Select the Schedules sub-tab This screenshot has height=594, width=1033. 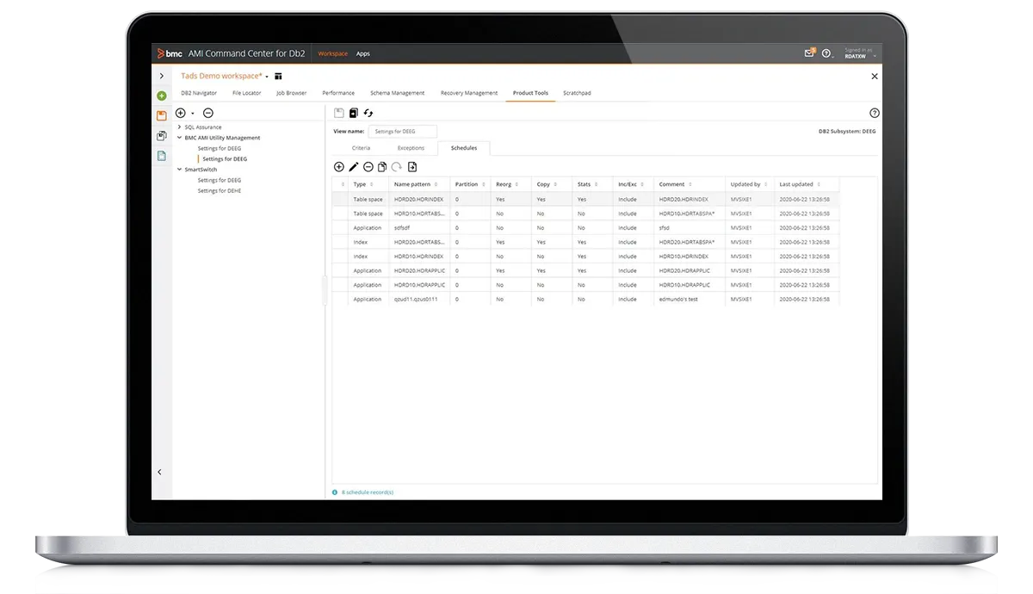coord(464,148)
